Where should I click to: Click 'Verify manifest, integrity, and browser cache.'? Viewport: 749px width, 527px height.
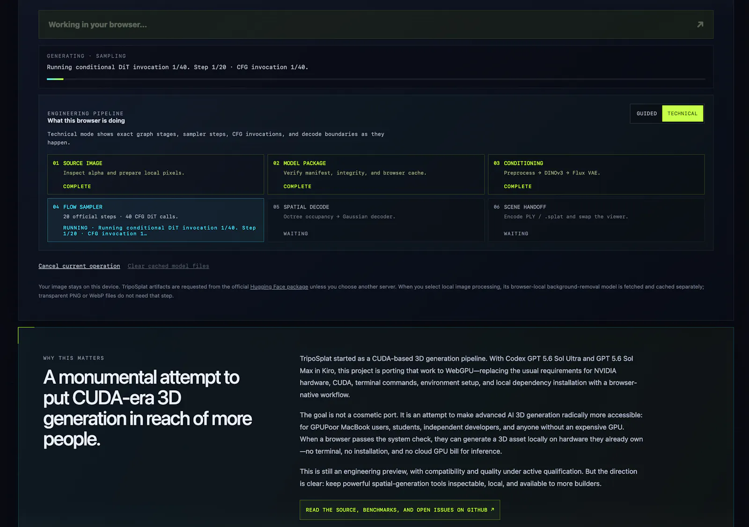point(355,173)
